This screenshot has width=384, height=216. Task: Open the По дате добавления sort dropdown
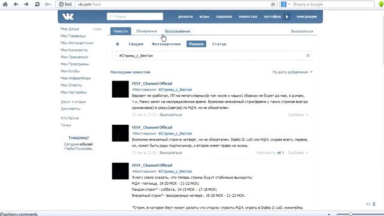click(292, 72)
